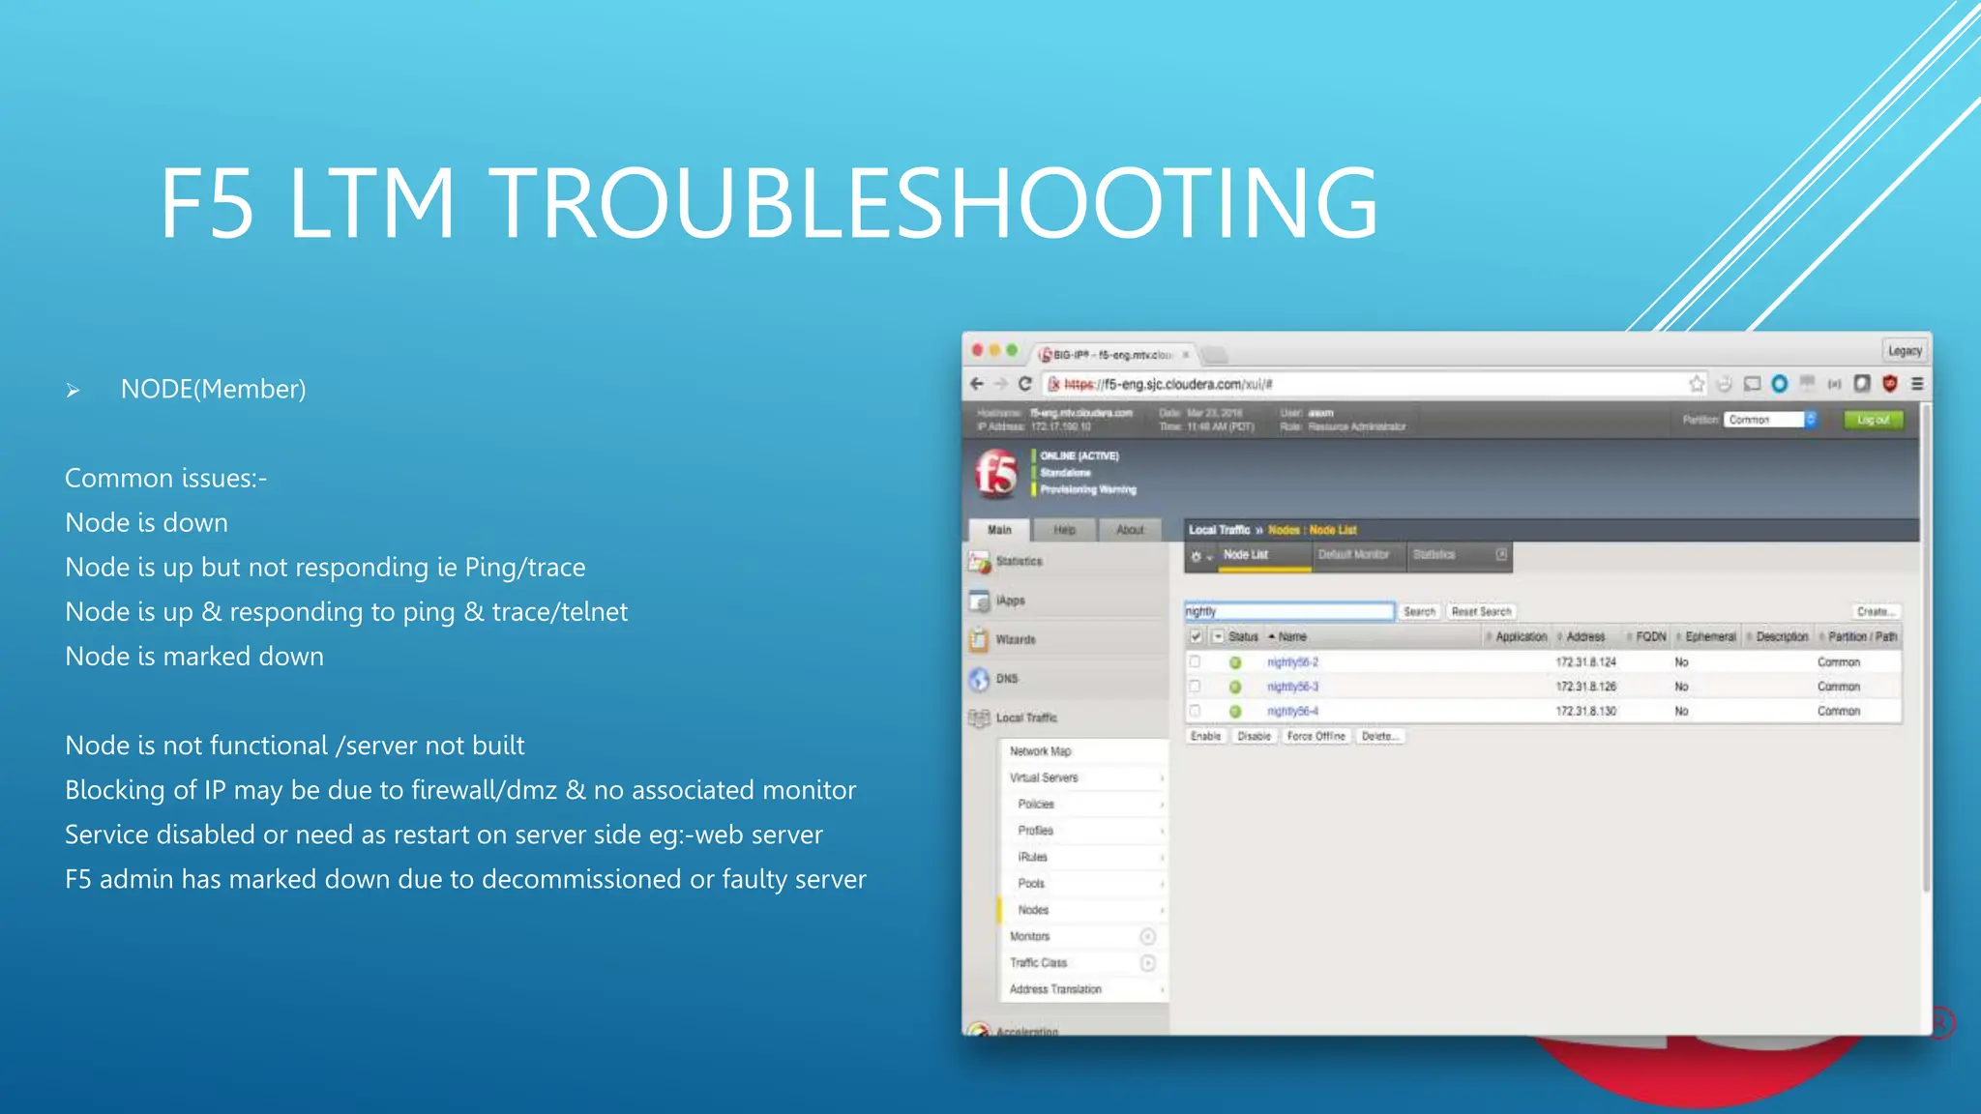The height and width of the screenshot is (1114, 1981).
Task: Click the black square extension icon
Action: click(x=1862, y=384)
